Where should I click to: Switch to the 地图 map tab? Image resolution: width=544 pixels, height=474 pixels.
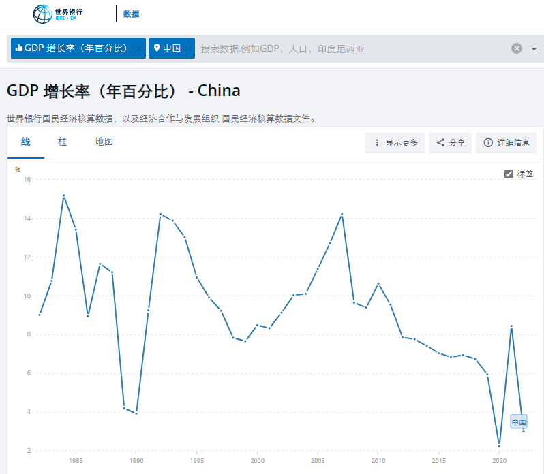104,142
